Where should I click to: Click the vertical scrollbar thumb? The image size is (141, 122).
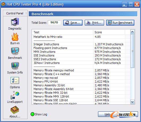pyautogui.click(x=132, y=51)
